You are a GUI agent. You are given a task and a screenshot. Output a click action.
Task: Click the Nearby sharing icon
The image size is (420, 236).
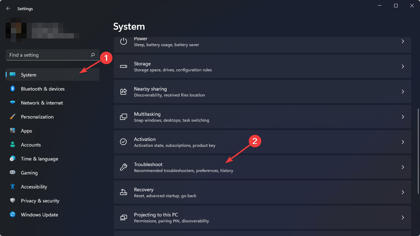point(123,92)
